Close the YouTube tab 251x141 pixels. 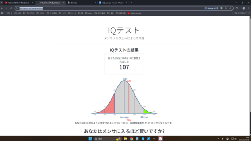[32, 3]
